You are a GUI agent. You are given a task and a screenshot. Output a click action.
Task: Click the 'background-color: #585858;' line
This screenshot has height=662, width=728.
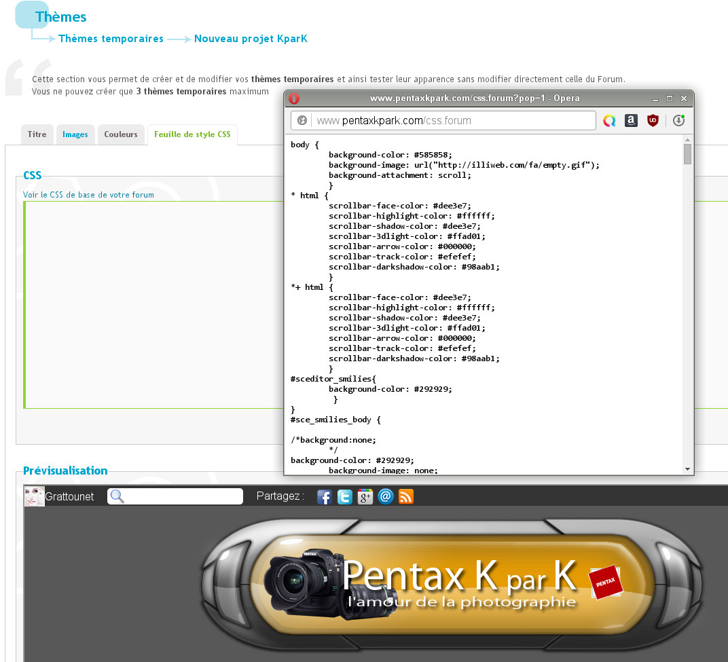tap(390, 155)
